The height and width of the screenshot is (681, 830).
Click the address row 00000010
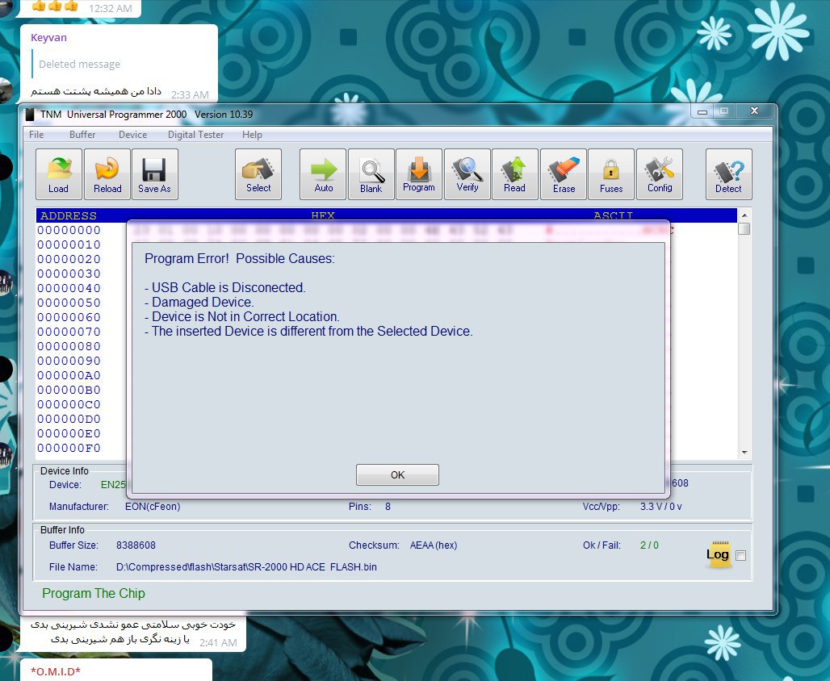69,244
